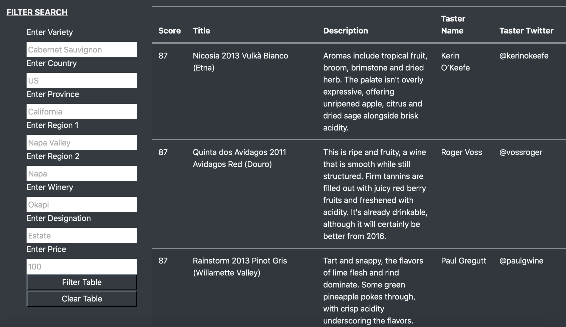Click the Description column header
This screenshot has width=566, height=327.
346,30
